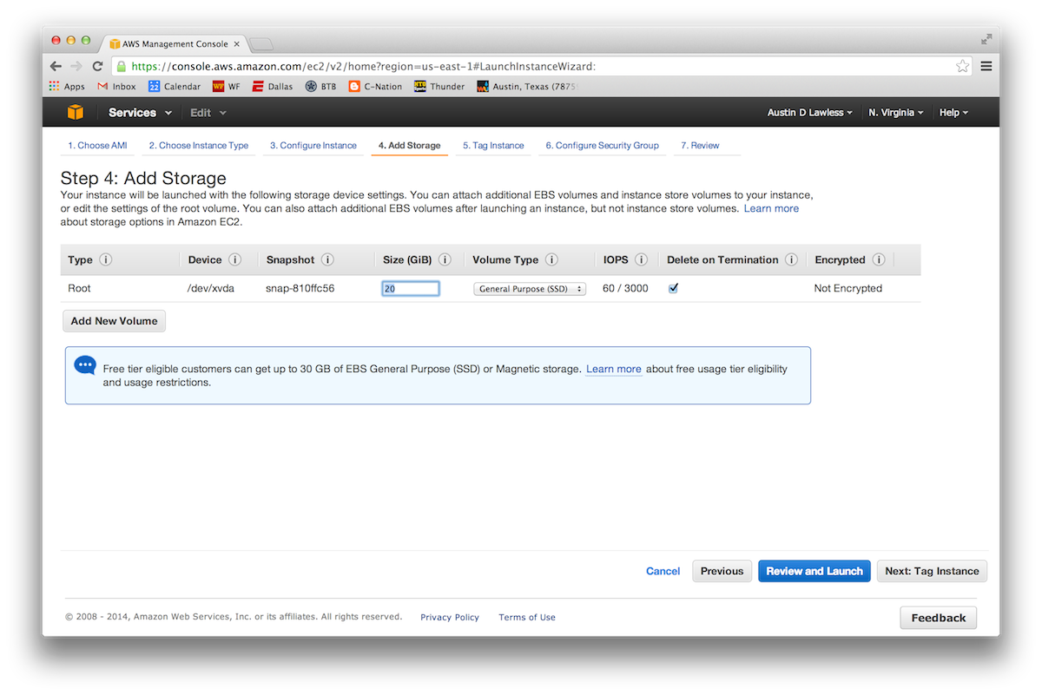Open the WF bookmark

(x=227, y=87)
